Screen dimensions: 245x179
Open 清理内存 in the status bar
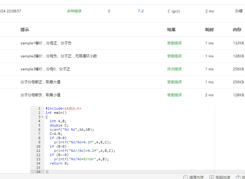pos(196,177)
